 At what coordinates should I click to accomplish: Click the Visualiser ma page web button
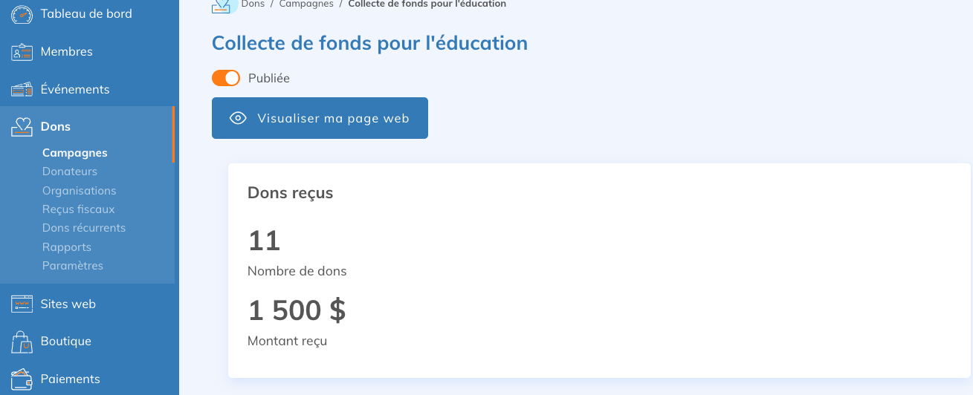point(320,118)
